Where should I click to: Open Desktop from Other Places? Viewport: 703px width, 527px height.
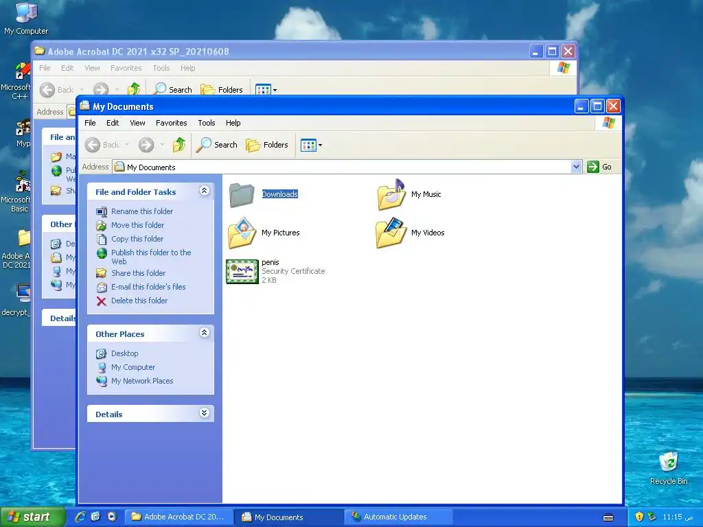click(125, 353)
